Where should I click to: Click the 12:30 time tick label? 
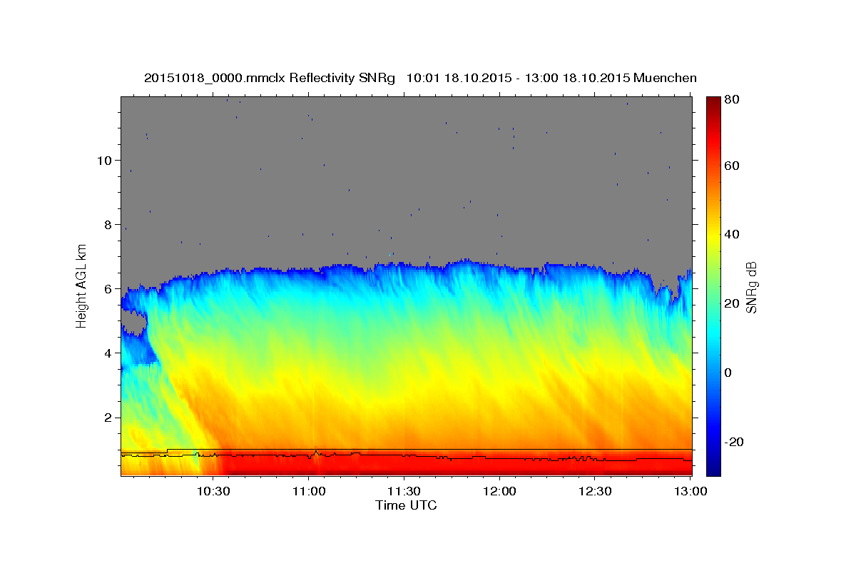tap(595, 491)
